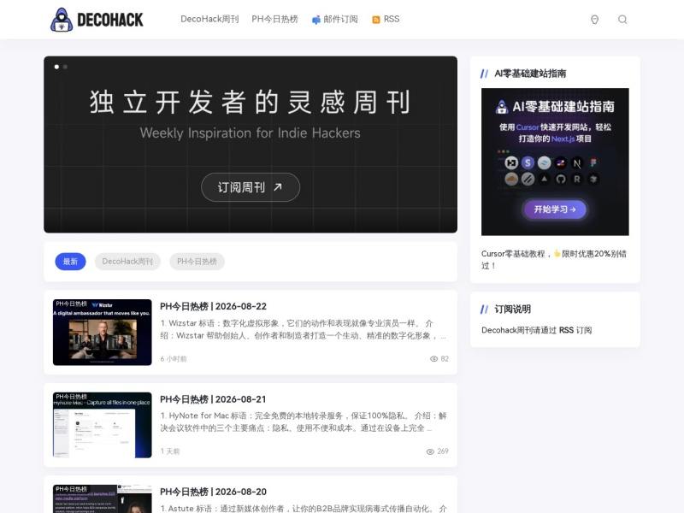Toggle the lightbulb theme icon in header
This screenshot has width=684, height=513.
click(594, 20)
